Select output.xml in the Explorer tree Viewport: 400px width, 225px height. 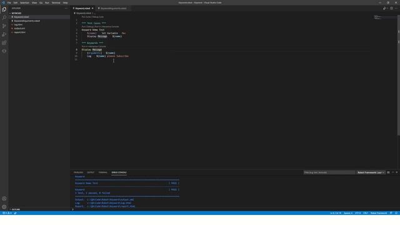click(19, 28)
